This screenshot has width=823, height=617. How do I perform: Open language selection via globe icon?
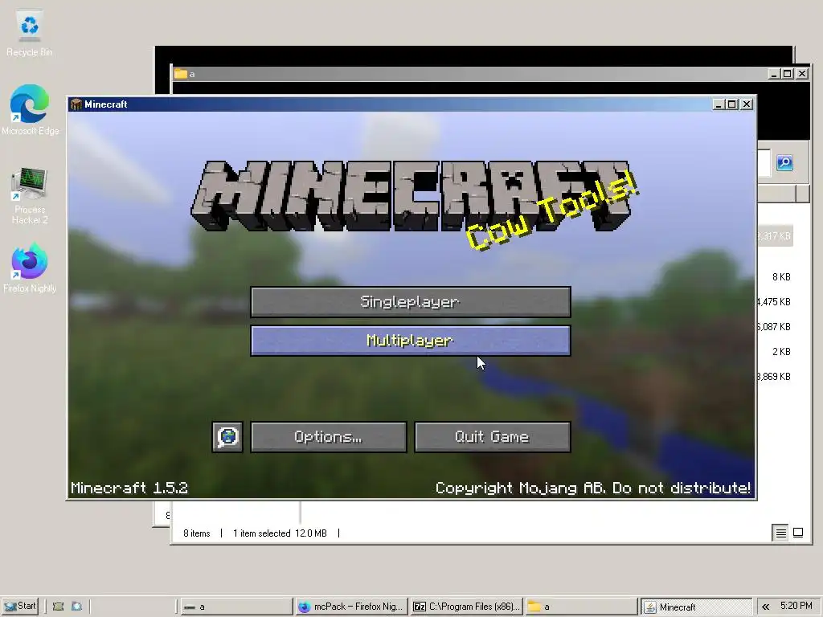click(x=227, y=436)
